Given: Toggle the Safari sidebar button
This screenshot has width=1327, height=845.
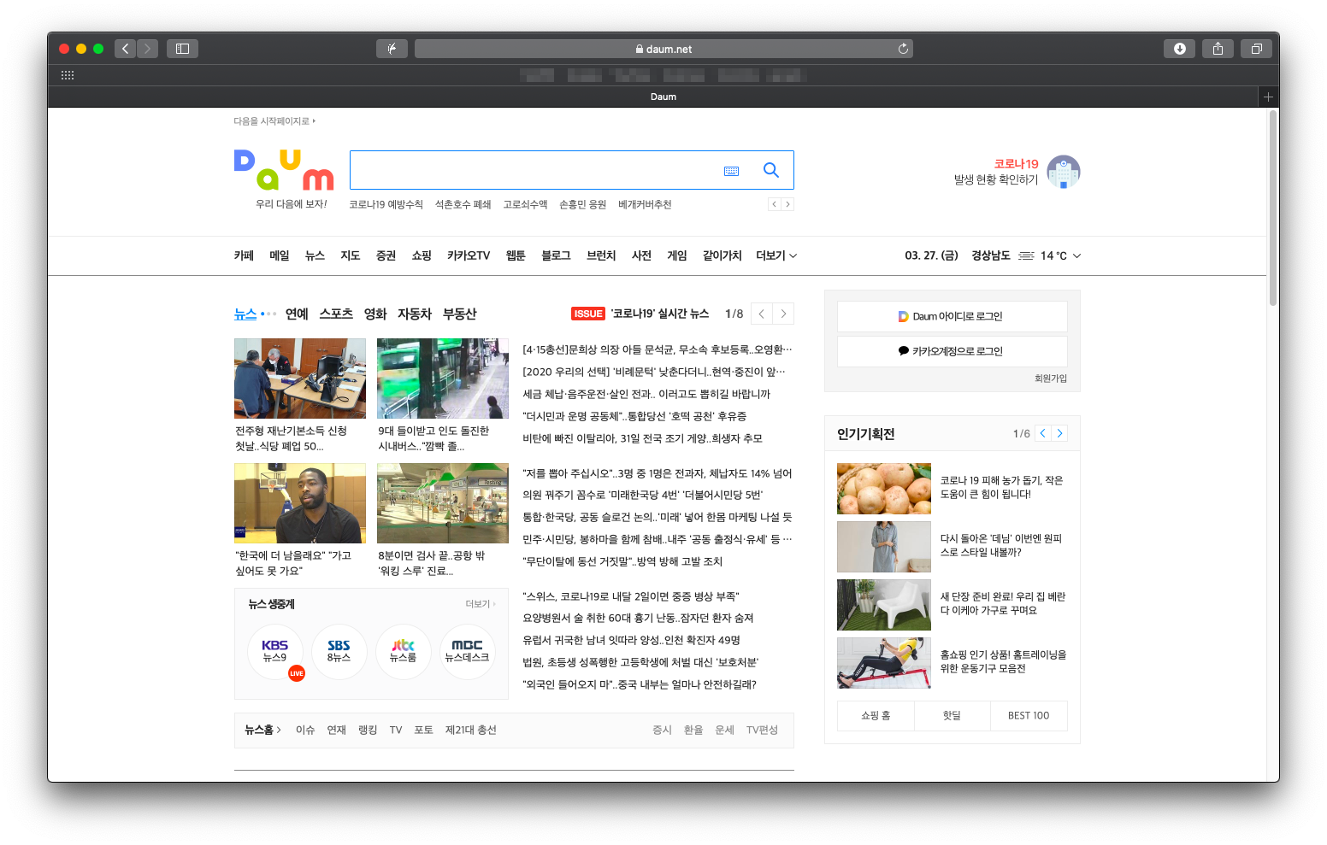Looking at the screenshot, I should coord(182,49).
